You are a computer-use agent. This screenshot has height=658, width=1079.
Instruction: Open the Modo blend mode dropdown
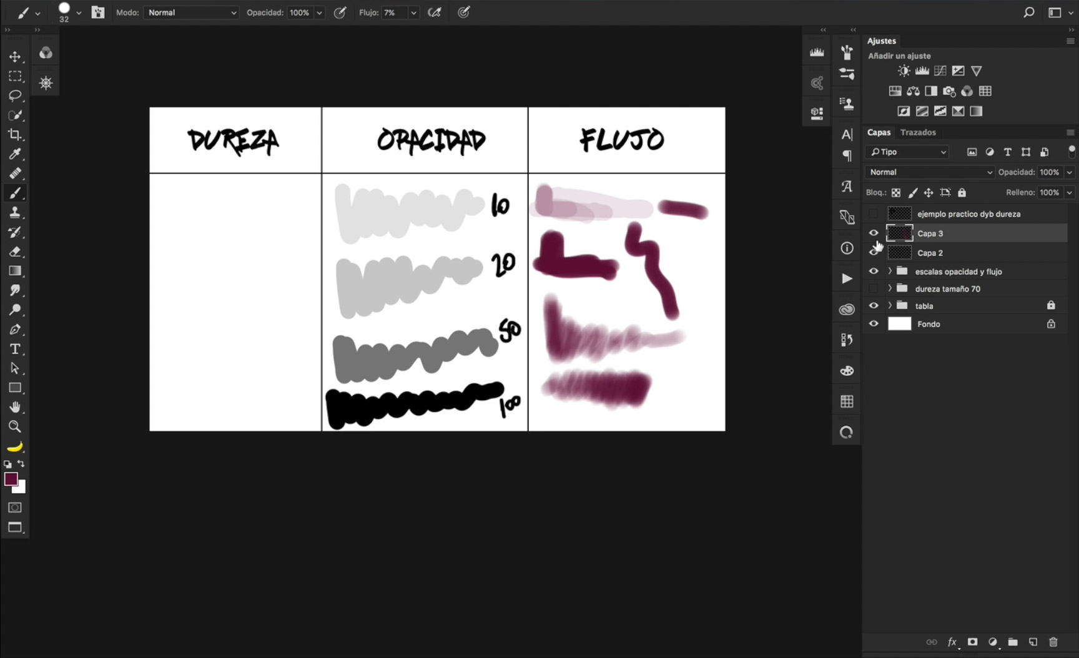pos(191,12)
